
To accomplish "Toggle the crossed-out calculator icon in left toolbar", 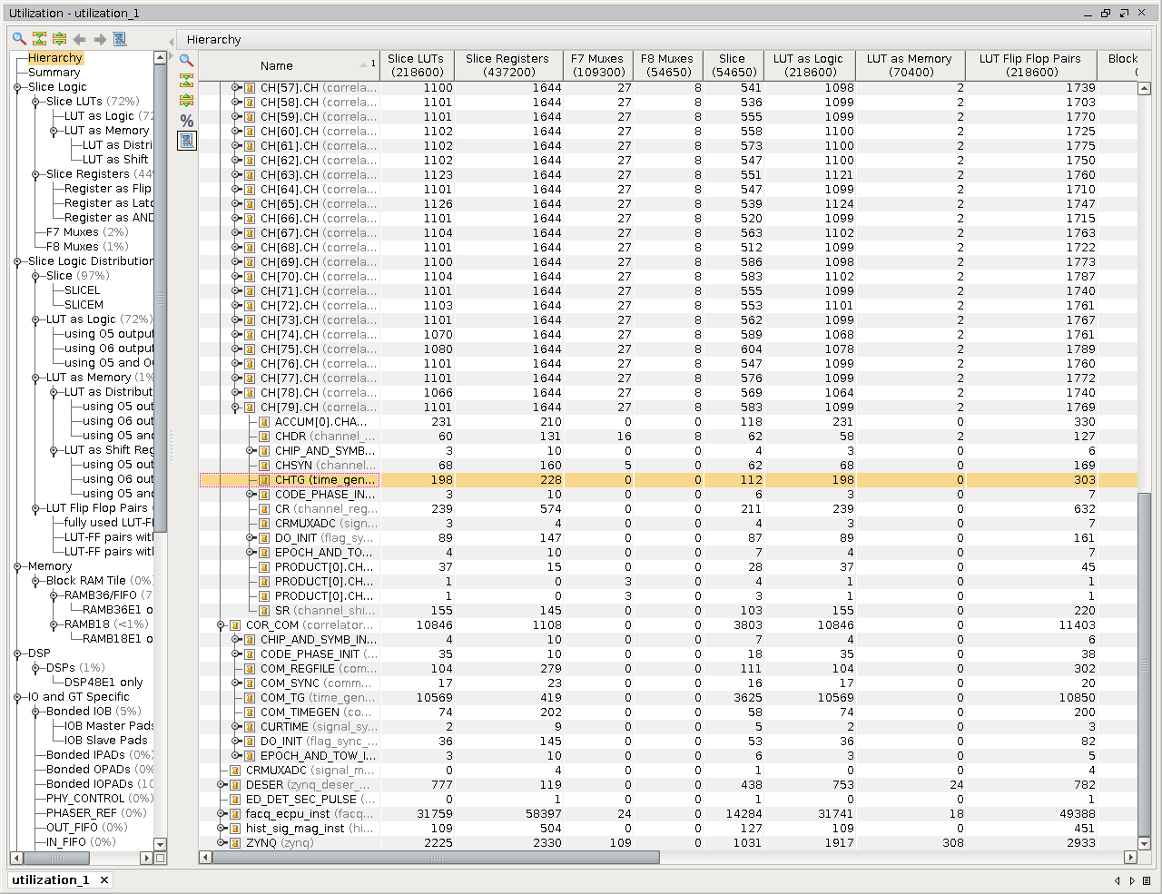I will click(120, 39).
